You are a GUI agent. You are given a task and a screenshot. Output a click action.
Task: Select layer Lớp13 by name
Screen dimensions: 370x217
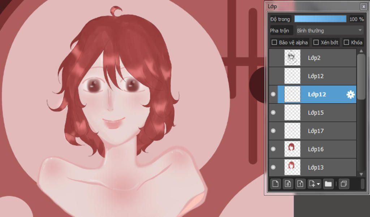point(315,167)
